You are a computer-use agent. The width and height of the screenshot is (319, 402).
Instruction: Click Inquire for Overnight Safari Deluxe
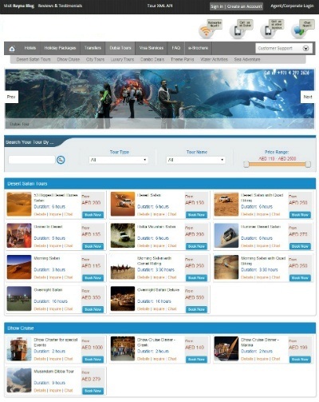point(159,308)
